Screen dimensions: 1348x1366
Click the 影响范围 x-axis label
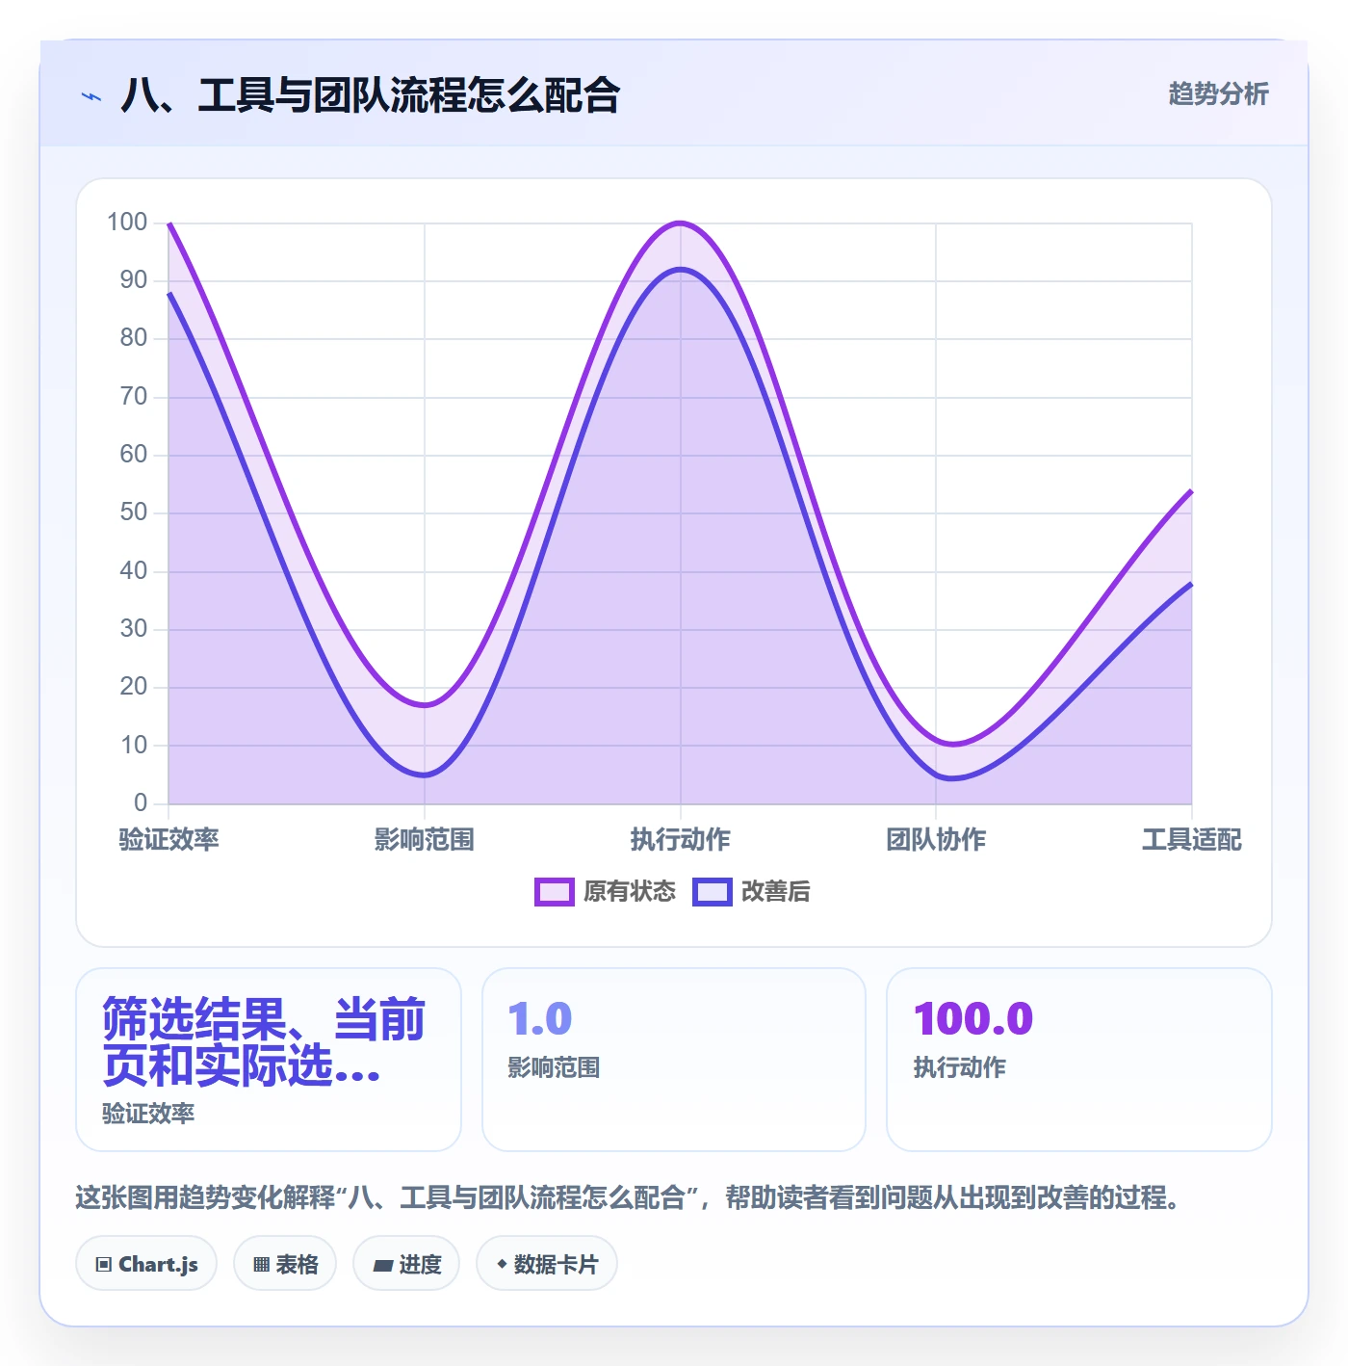point(425,840)
